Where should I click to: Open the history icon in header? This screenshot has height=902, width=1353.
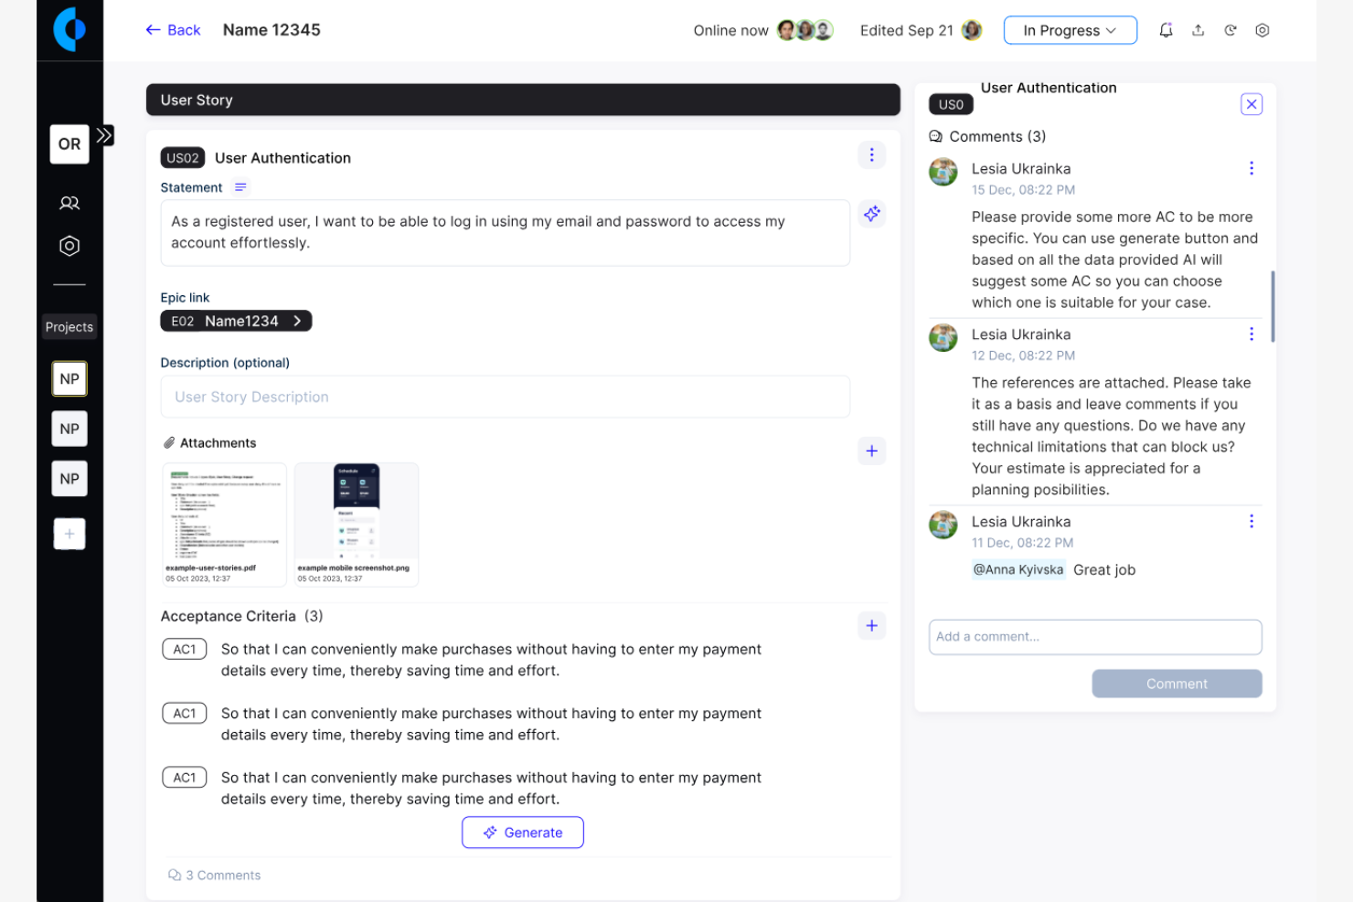tap(1230, 30)
